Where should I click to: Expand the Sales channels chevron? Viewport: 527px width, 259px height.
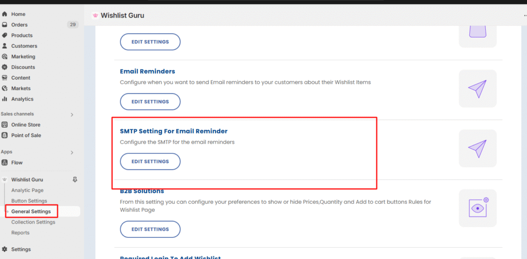tap(72, 114)
